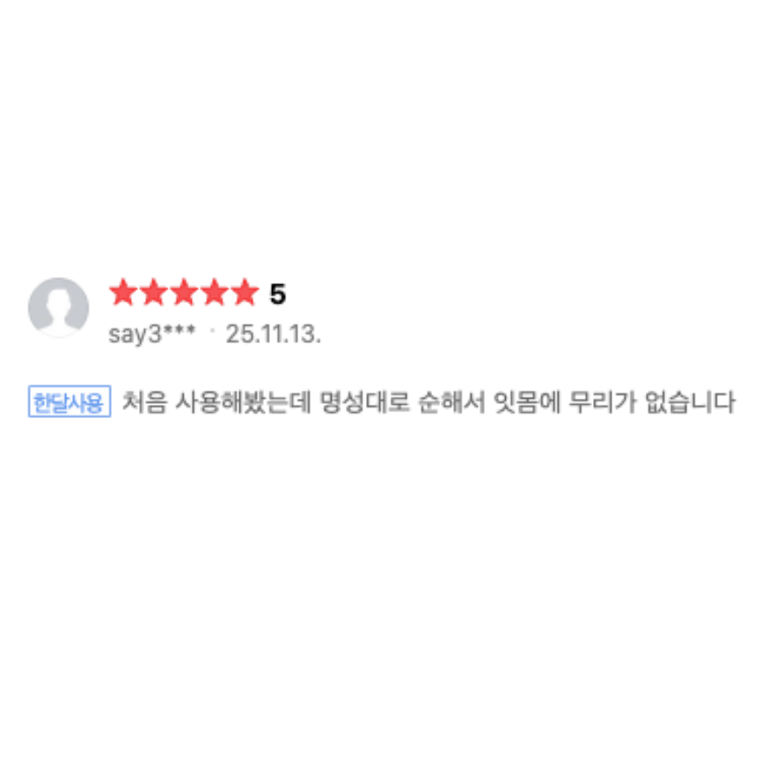Select the fourth red rating star
This screenshot has width=776, height=778.
(215, 292)
